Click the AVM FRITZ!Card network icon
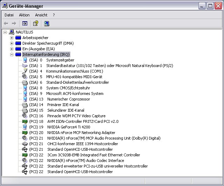 [x=25, y=121]
